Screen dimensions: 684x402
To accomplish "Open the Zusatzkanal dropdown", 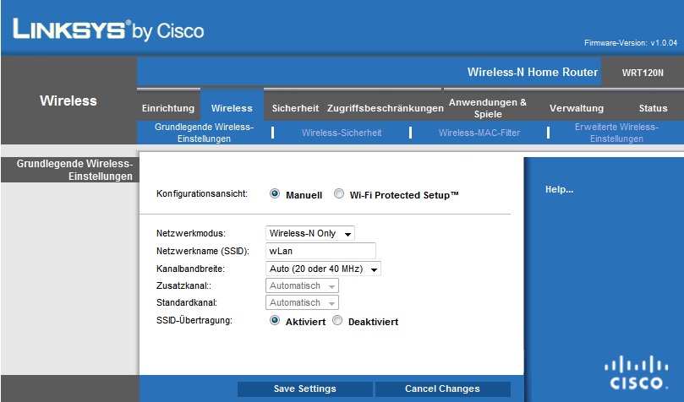I will pos(302,285).
